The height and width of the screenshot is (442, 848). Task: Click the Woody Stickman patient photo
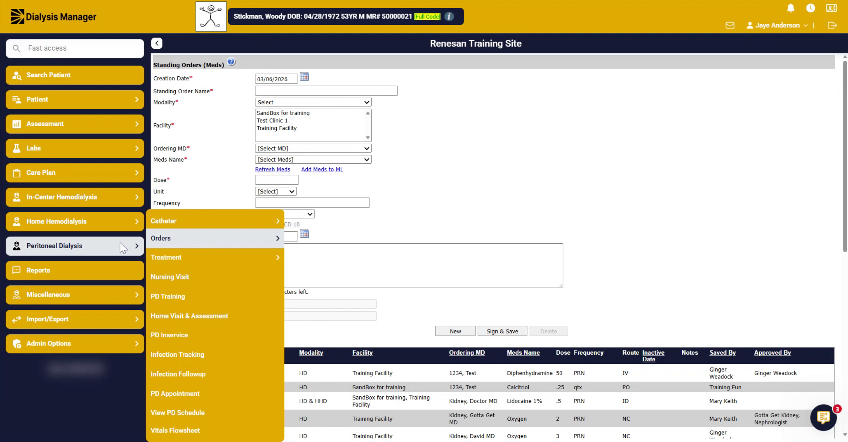(x=211, y=16)
